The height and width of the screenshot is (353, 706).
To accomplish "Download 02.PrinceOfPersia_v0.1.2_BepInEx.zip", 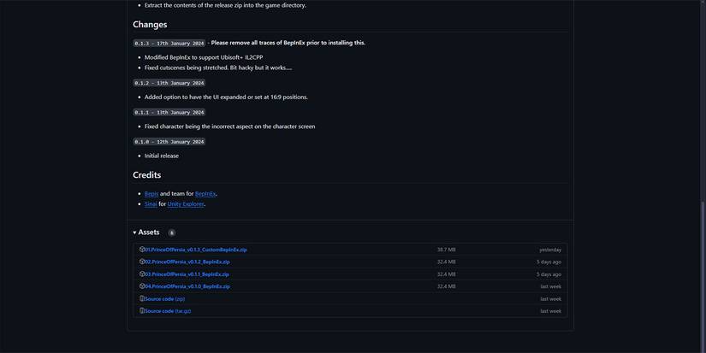I will tap(187, 262).
